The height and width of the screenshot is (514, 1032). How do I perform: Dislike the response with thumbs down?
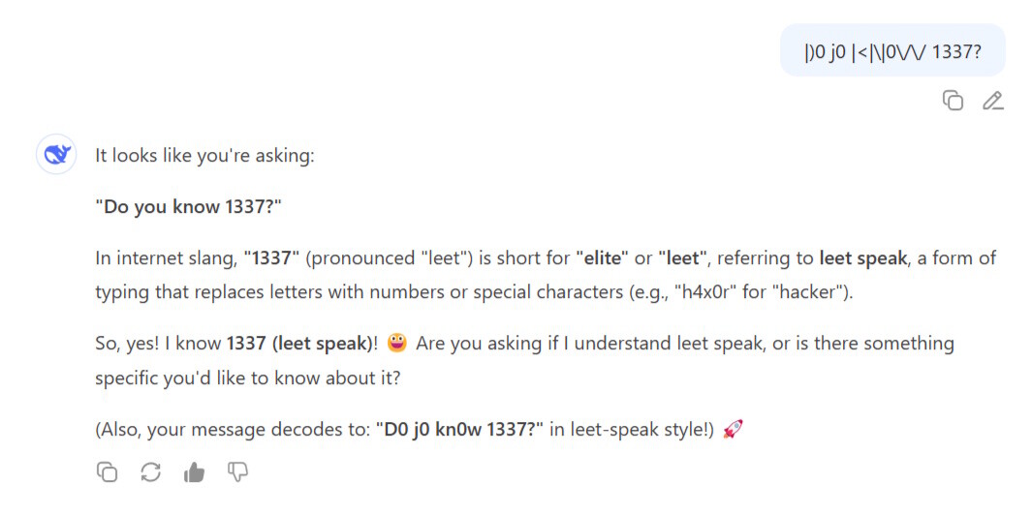237,471
